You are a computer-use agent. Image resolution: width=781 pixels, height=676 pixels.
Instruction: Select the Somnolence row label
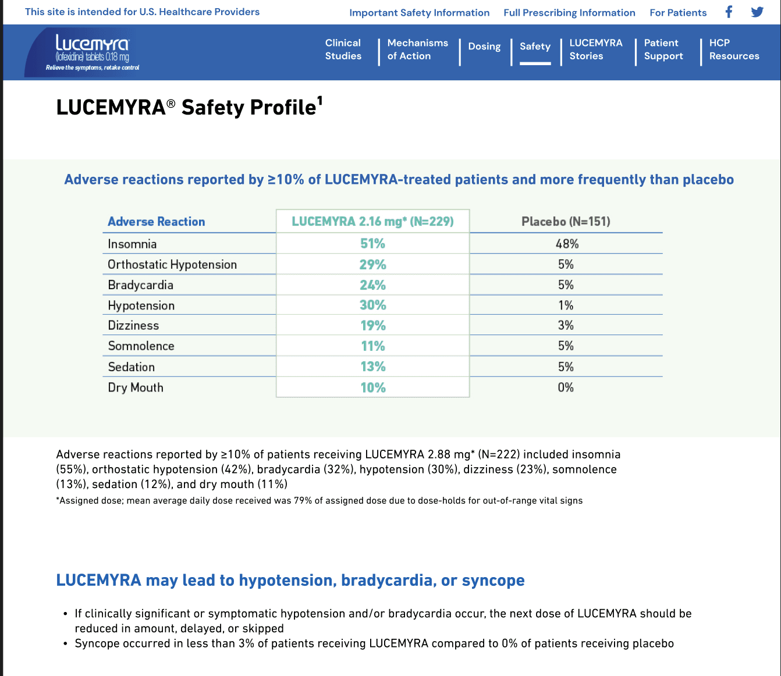click(x=141, y=346)
